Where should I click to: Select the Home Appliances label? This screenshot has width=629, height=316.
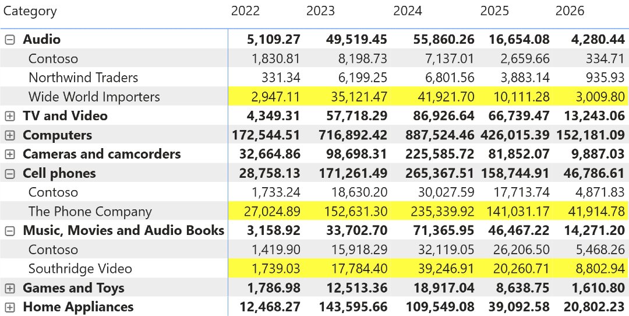pos(78,307)
